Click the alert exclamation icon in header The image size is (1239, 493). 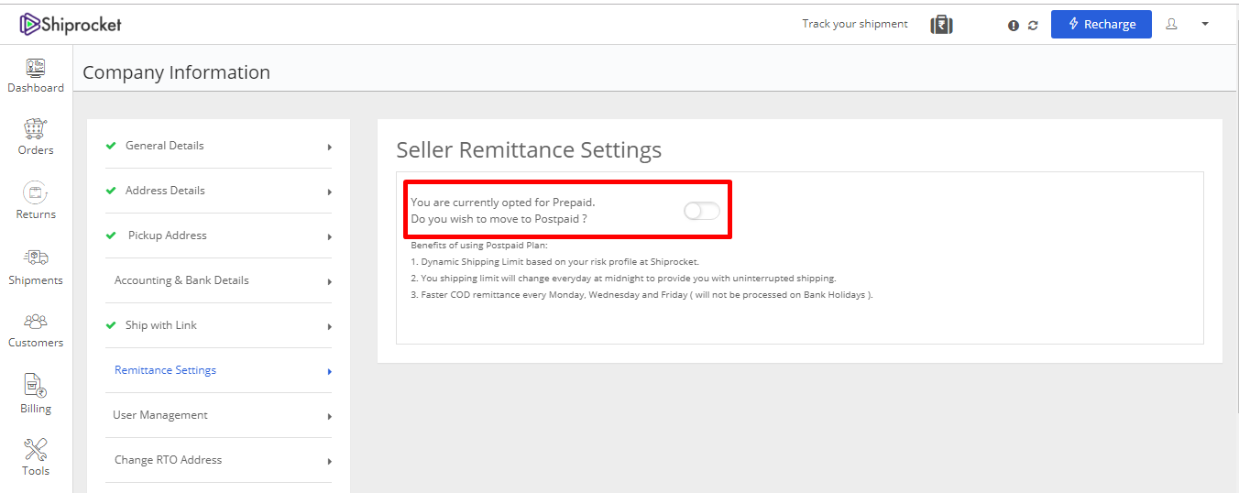pos(1014,26)
